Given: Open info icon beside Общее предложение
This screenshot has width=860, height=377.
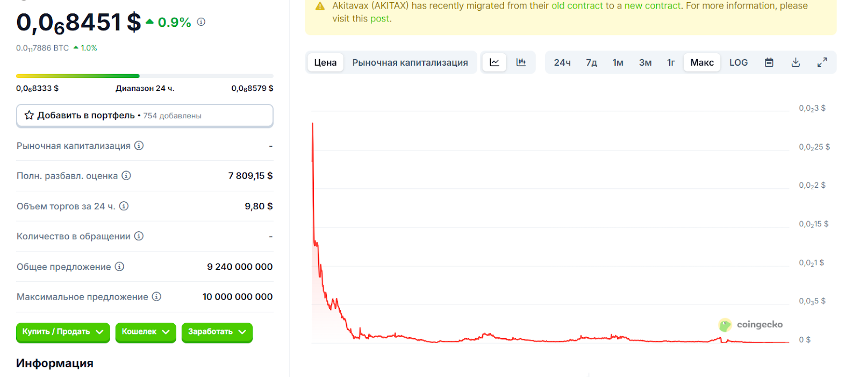Looking at the screenshot, I should coord(119,266).
